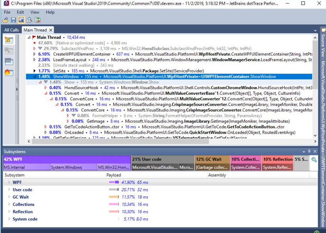Click the filter funnel on the Show row

point(46,82)
